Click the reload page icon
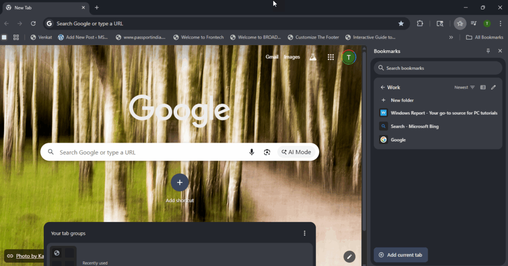The width and height of the screenshot is (508, 266). pyautogui.click(x=33, y=24)
